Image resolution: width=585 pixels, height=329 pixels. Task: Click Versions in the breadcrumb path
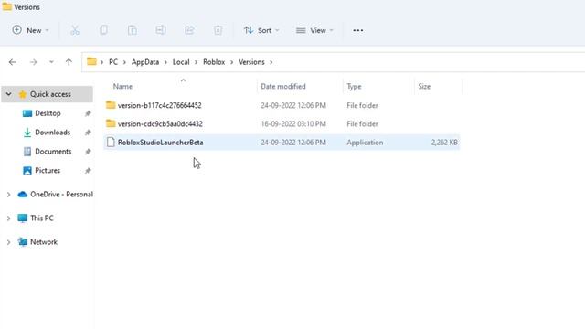click(251, 62)
